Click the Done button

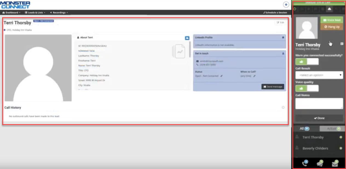[319, 118]
